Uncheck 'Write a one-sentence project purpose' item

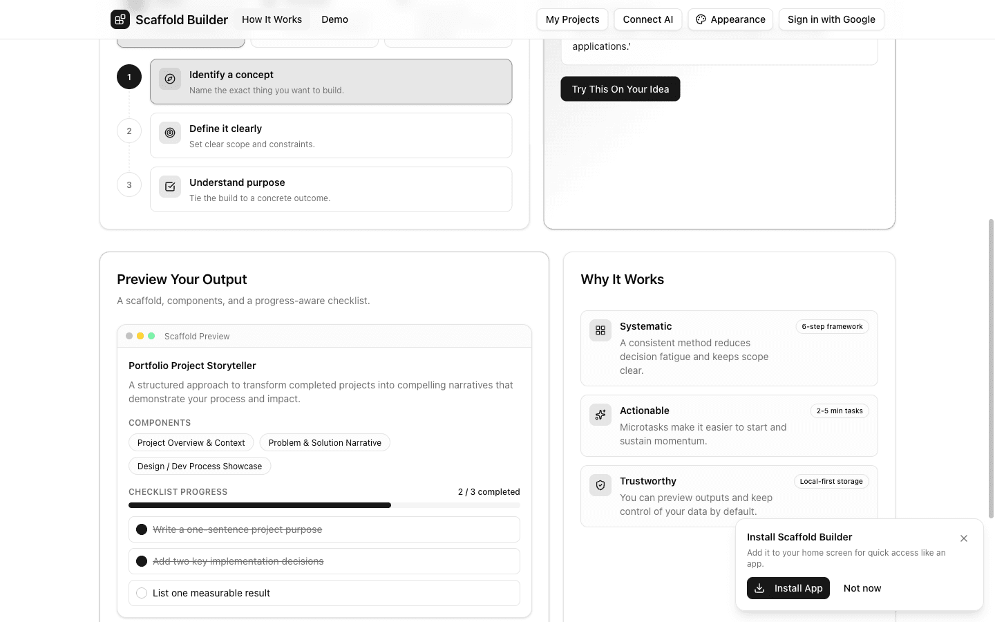tap(142, 529)
